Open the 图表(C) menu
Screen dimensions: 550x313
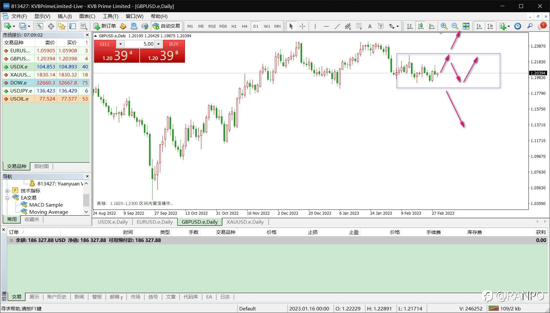click(87, 16)
